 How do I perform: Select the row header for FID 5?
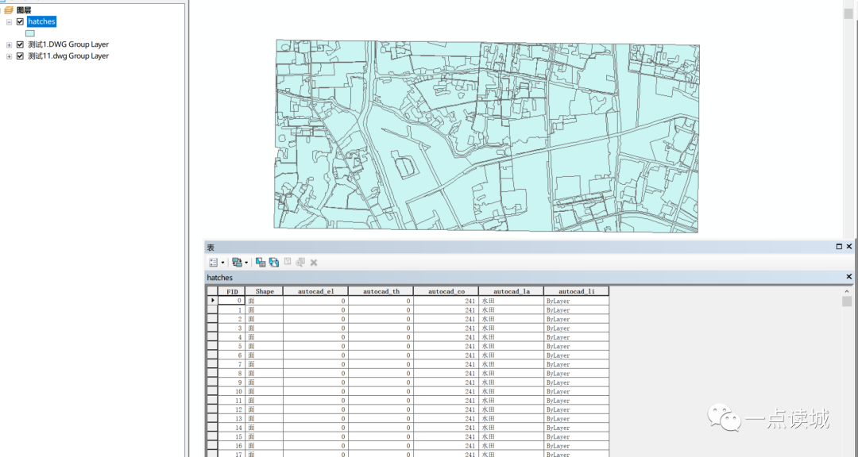point(212,346)
